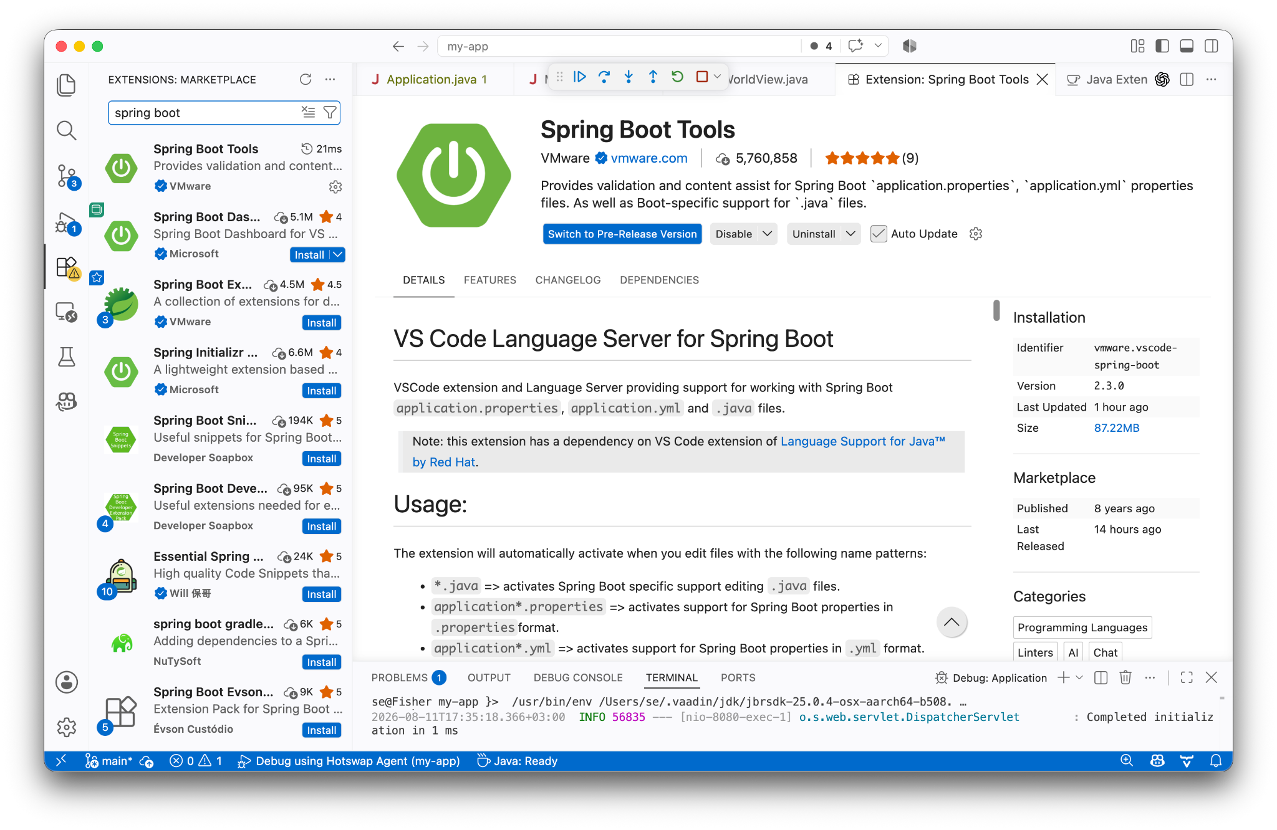The width and height of the screenshot is (1277, 830).
Task: Toggle the secondary side bar
Action: (x=1212, y=46)
